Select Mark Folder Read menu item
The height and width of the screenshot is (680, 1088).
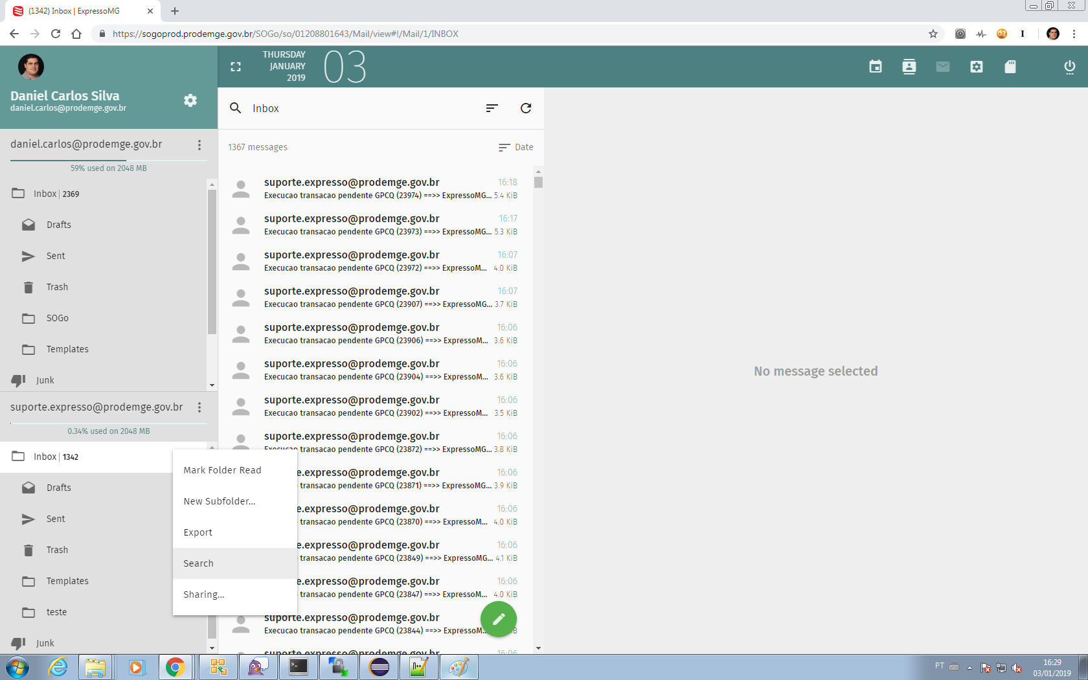point(222,470)
